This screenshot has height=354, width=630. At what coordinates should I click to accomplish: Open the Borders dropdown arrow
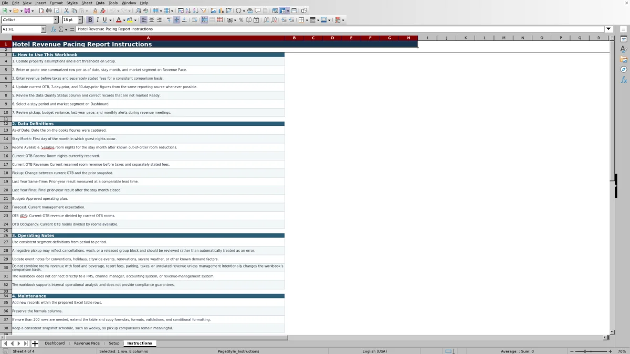point(307,20)
